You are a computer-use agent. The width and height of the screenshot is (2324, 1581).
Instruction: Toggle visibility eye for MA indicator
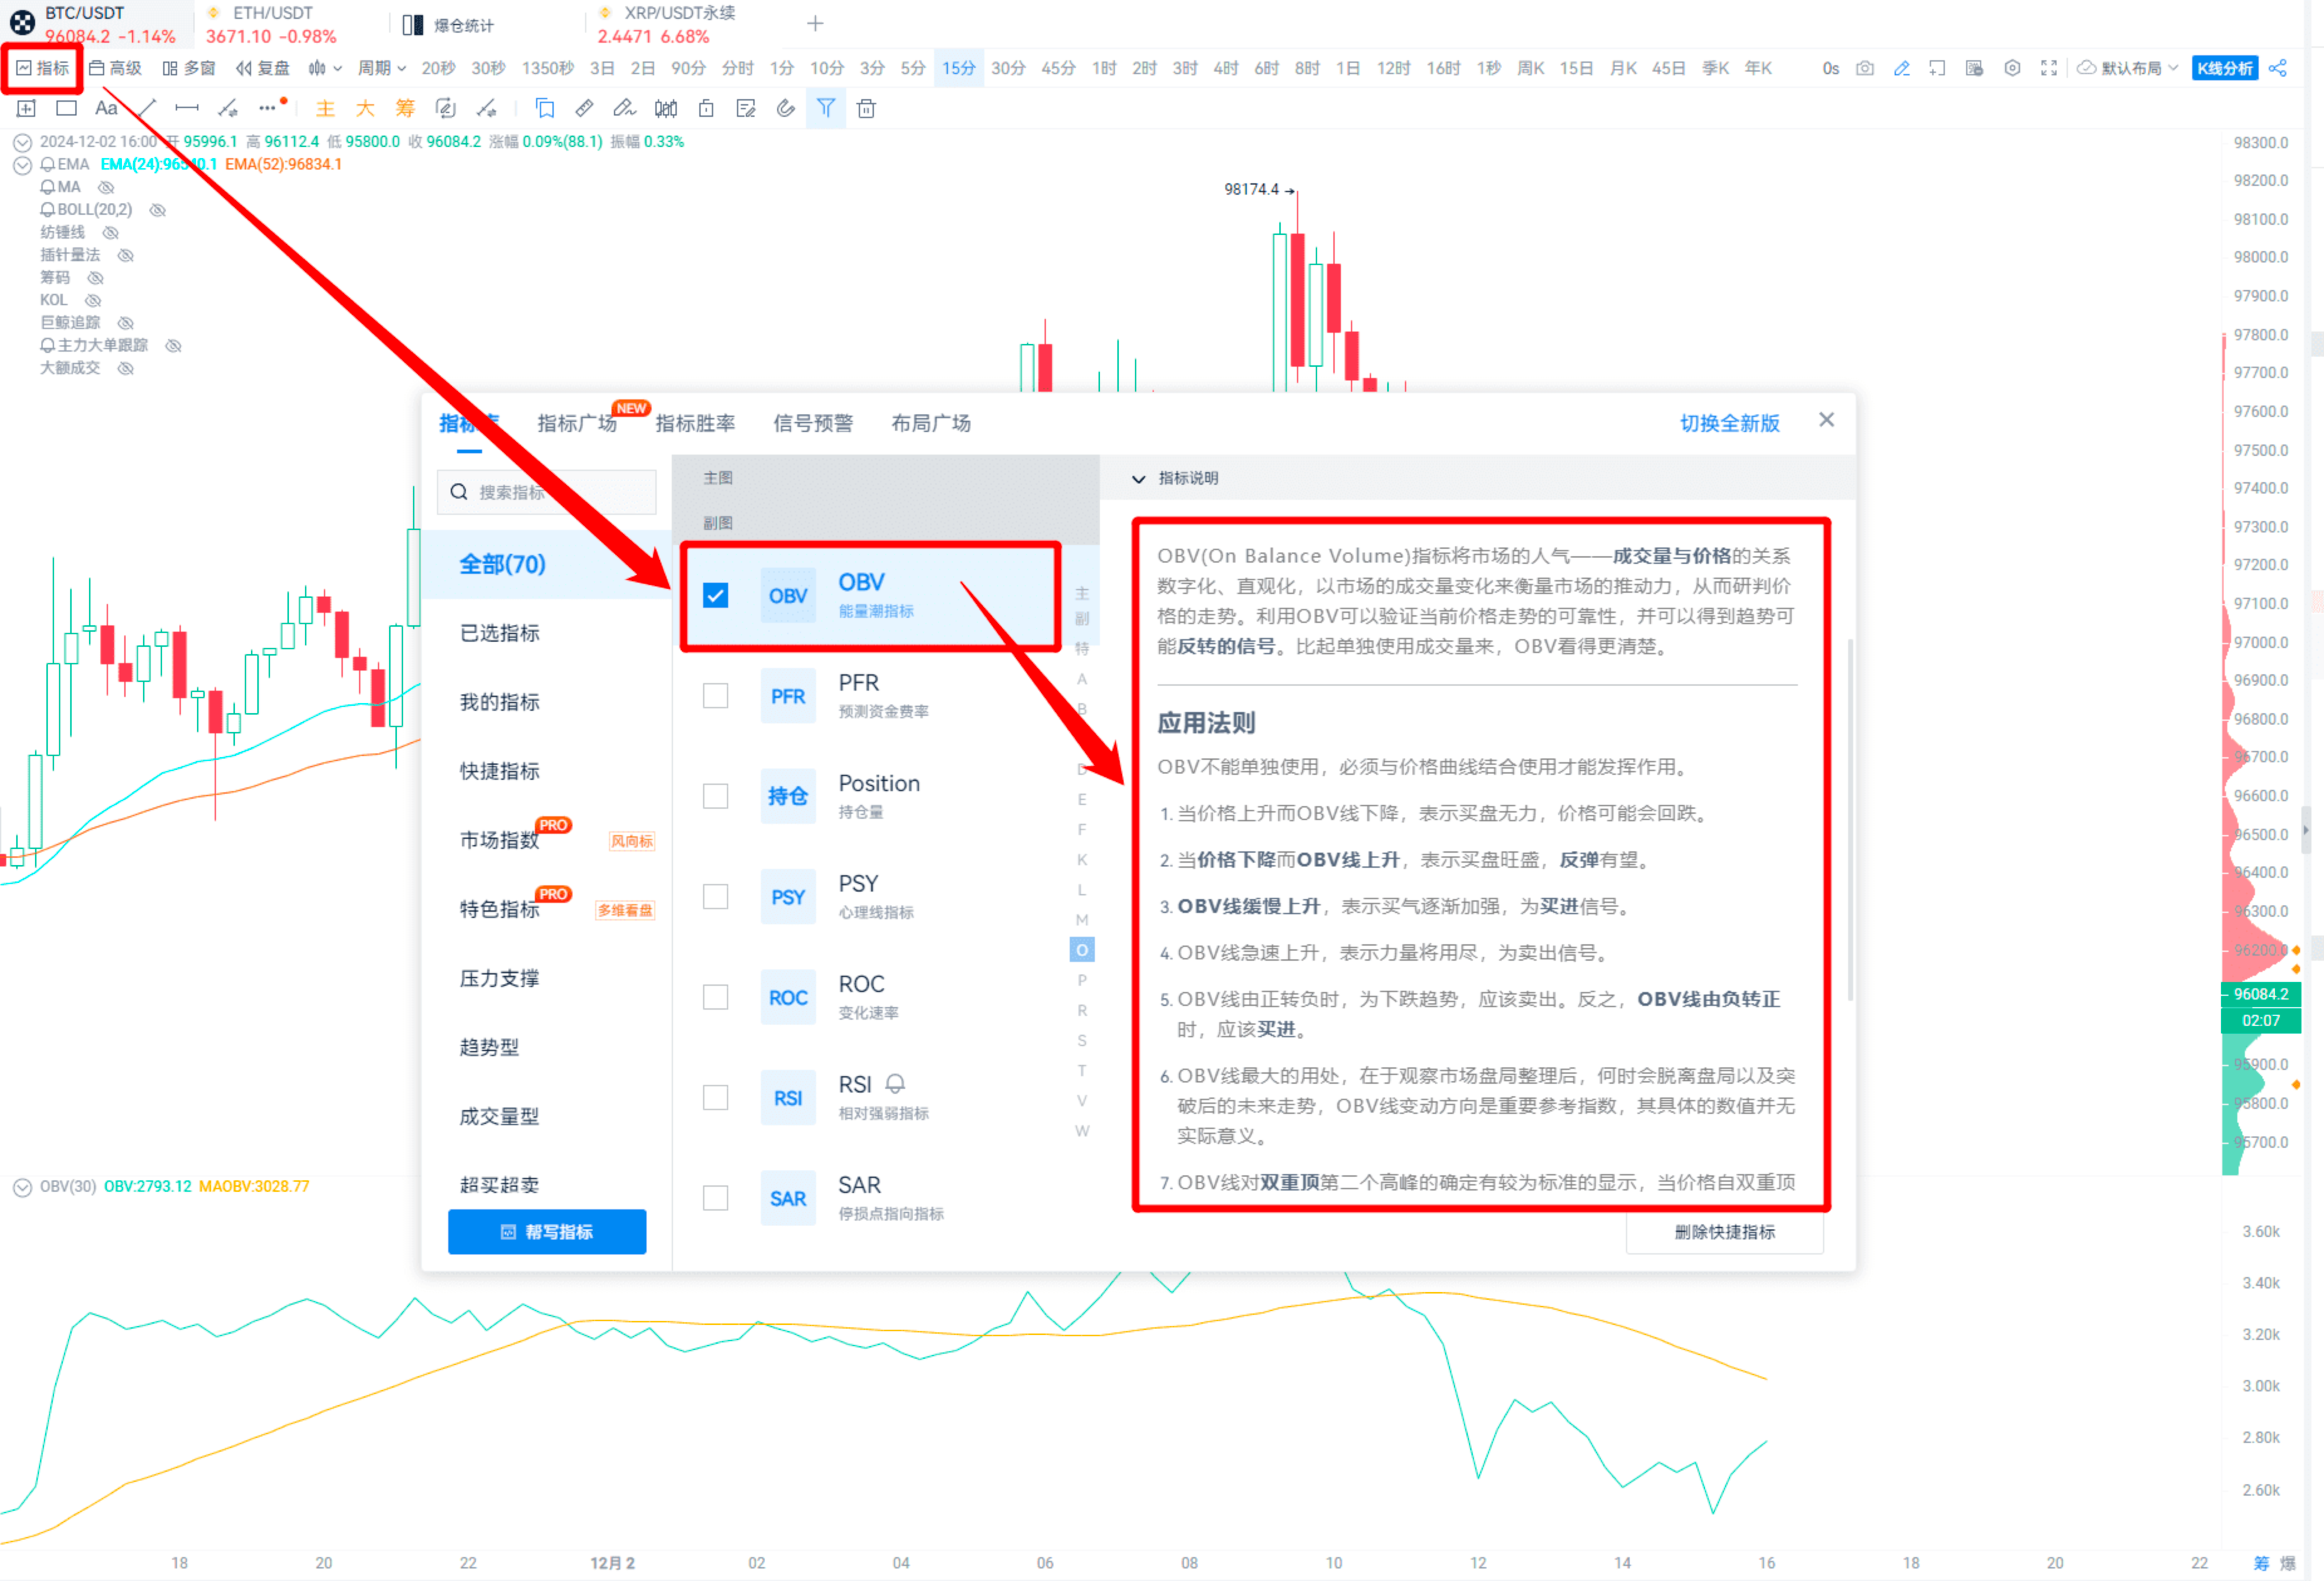[106, 187]
